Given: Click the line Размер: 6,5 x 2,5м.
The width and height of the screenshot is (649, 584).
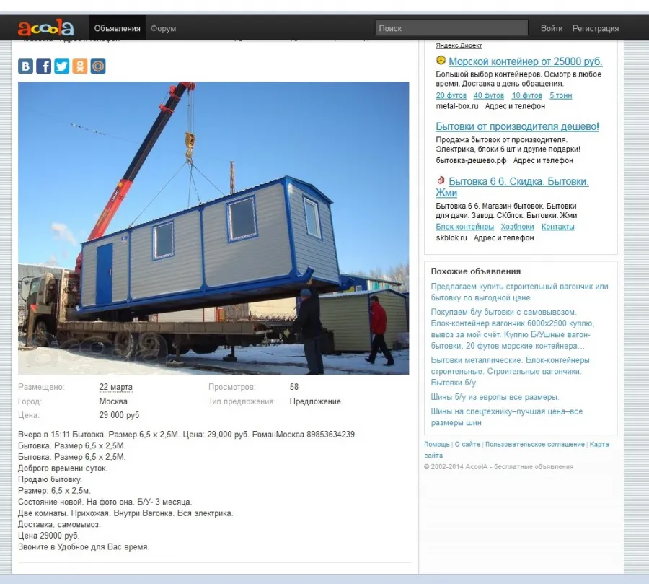Looking at the screenshot, I should click(54, 491).
